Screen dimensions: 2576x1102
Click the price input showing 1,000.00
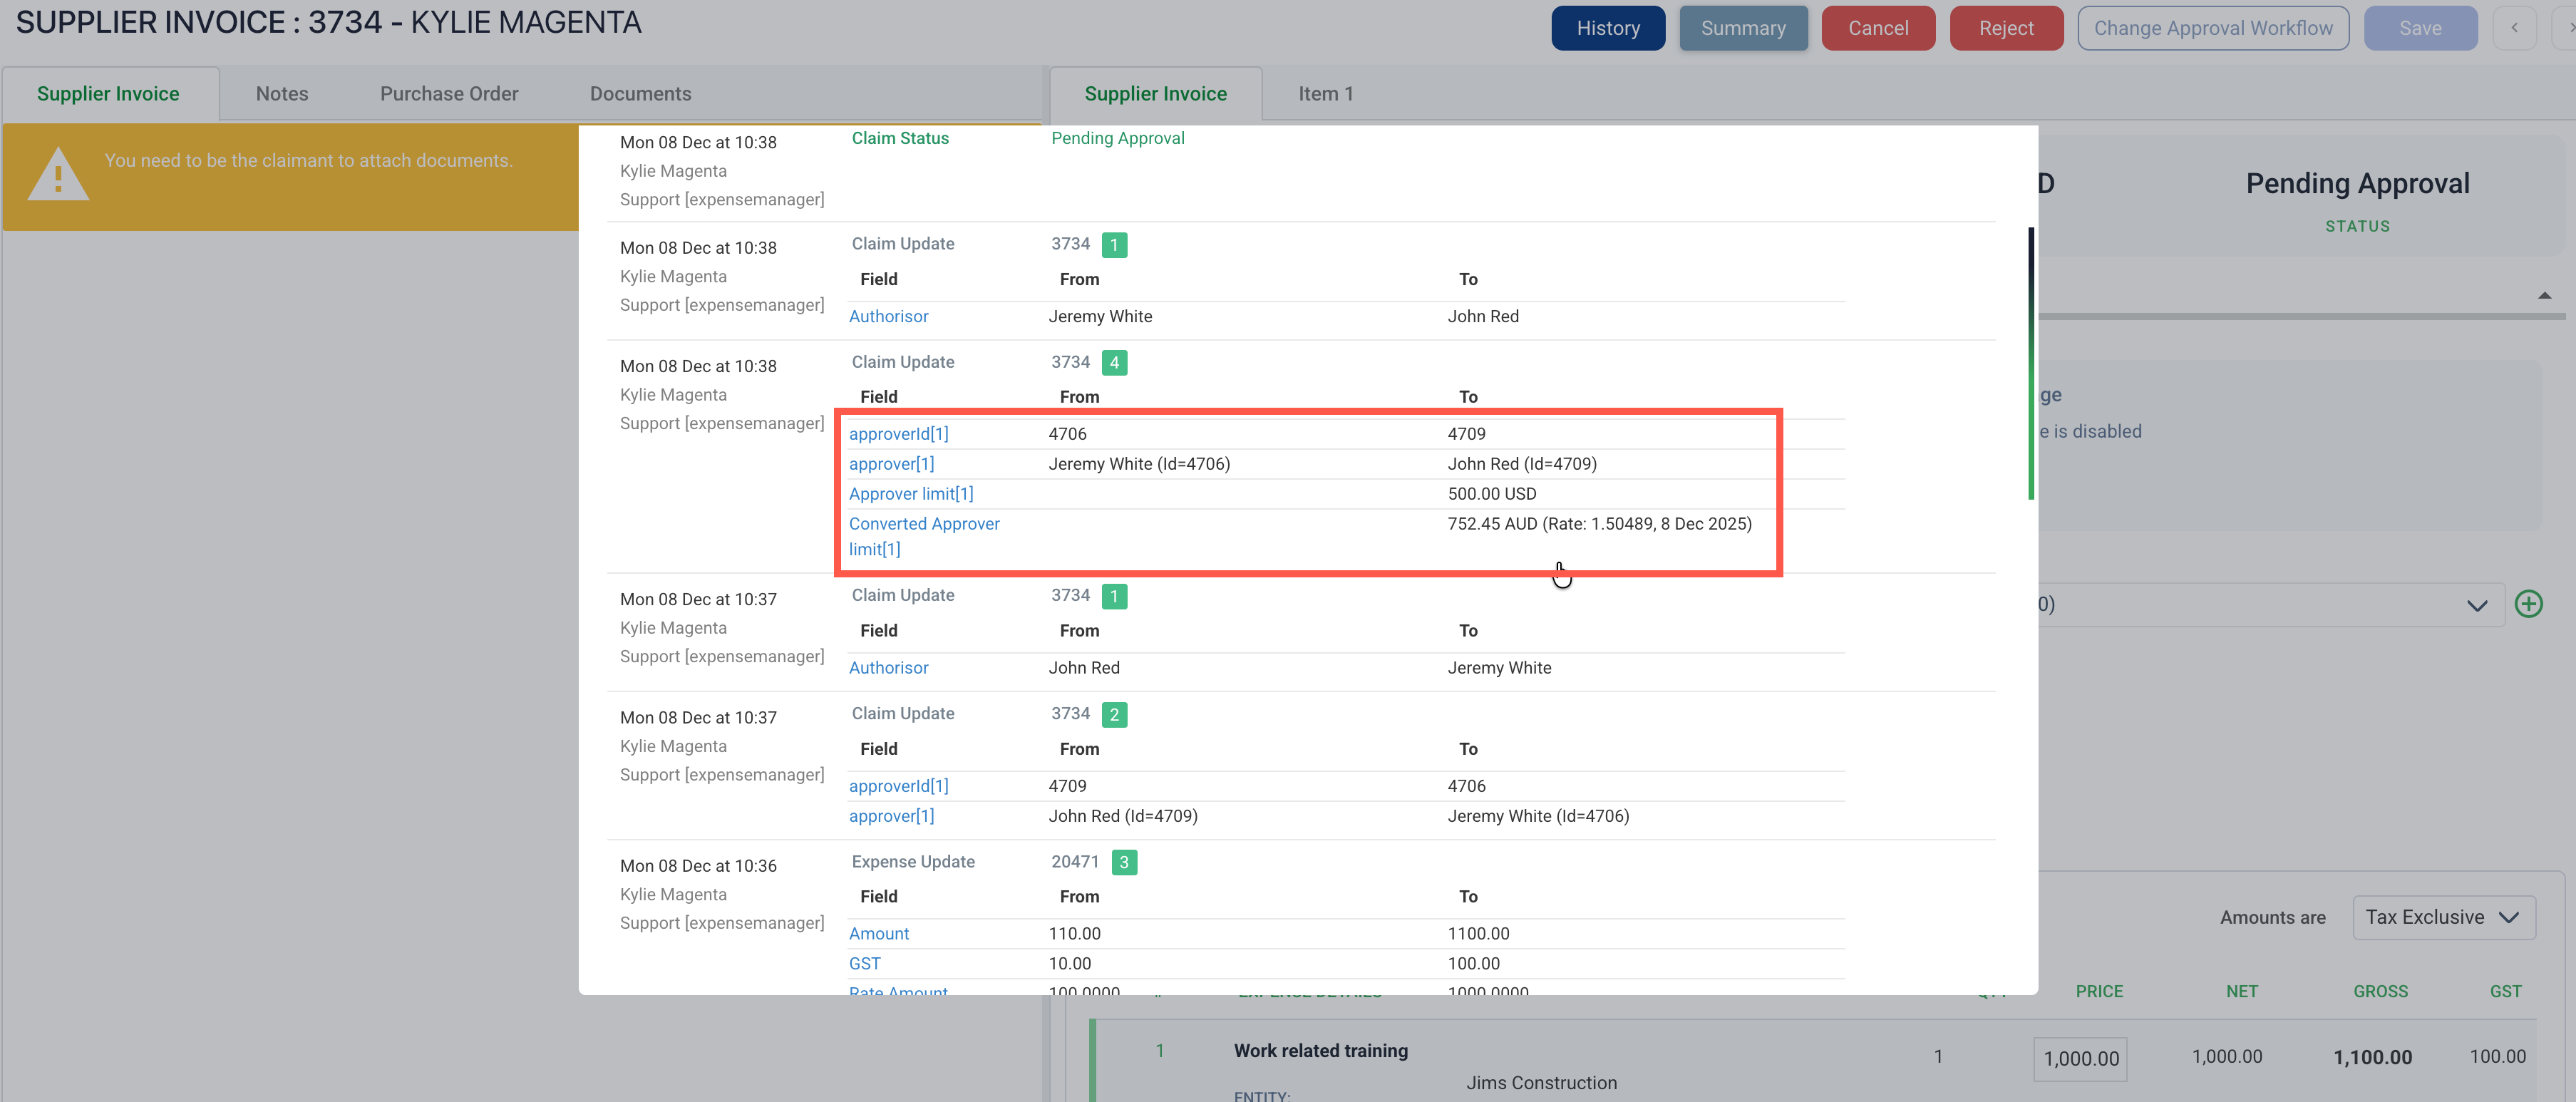[2080, 1058]
